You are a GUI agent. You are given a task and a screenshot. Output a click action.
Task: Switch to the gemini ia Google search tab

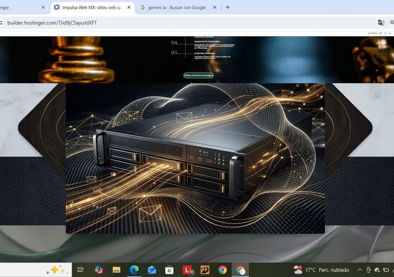click(x=176, y=8)
